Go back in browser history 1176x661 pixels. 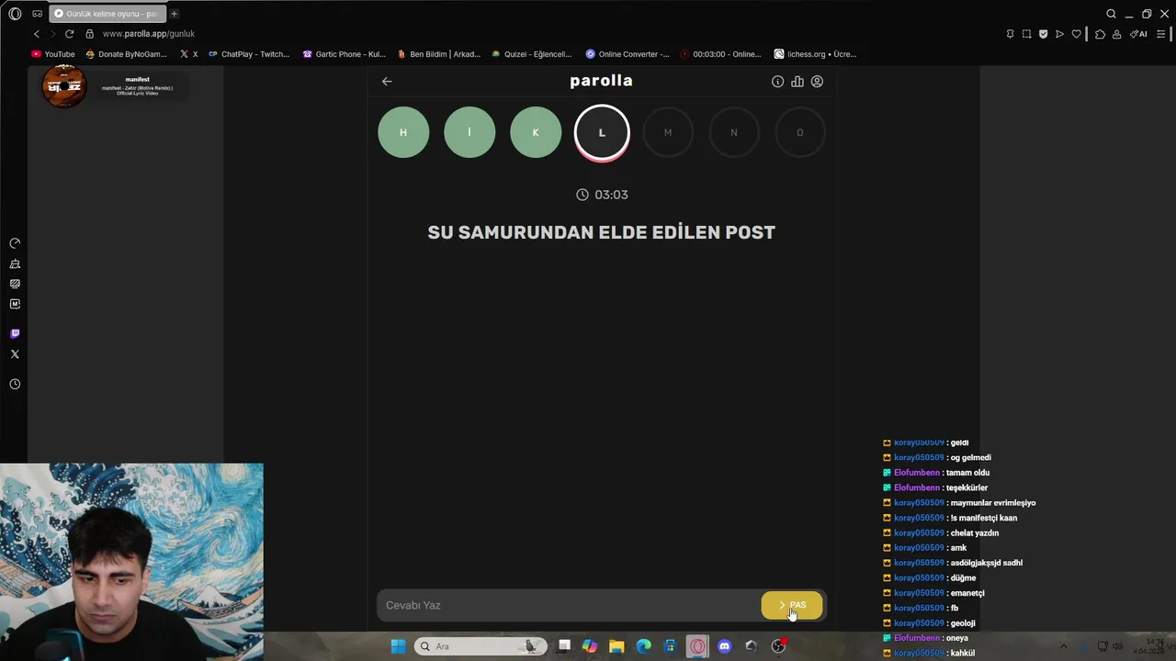pyautogui.click(x=37, y=34)
